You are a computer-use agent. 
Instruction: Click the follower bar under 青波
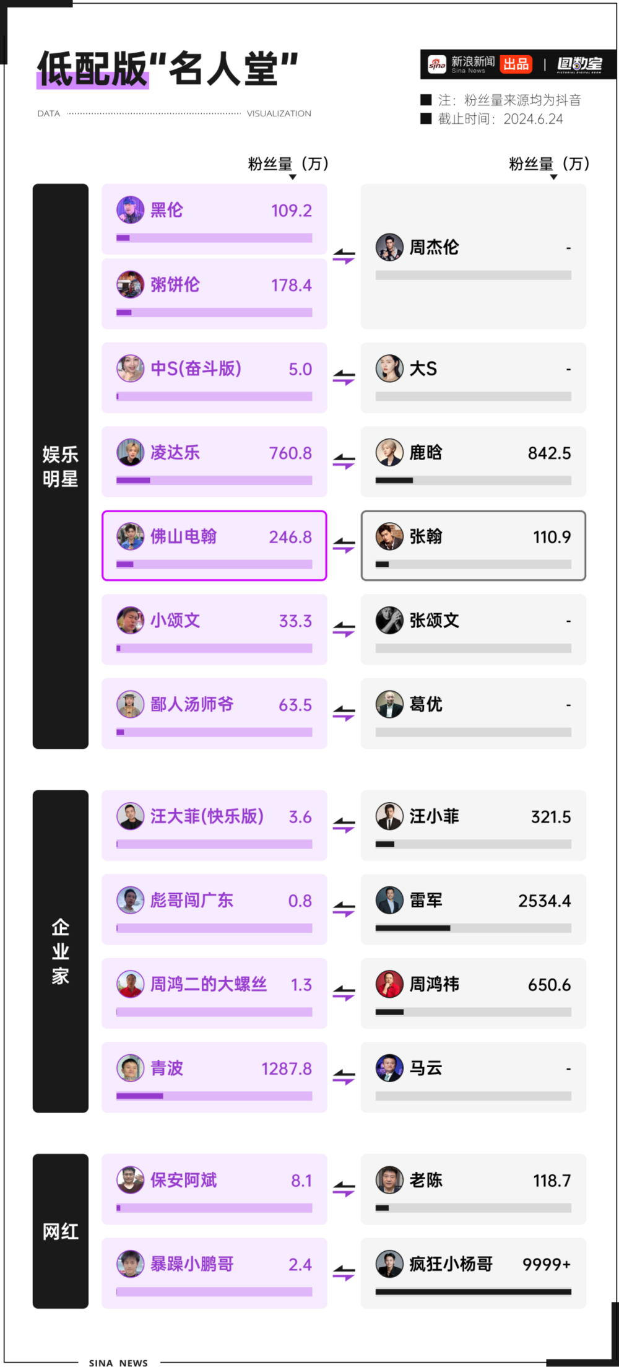point(214,1096)
